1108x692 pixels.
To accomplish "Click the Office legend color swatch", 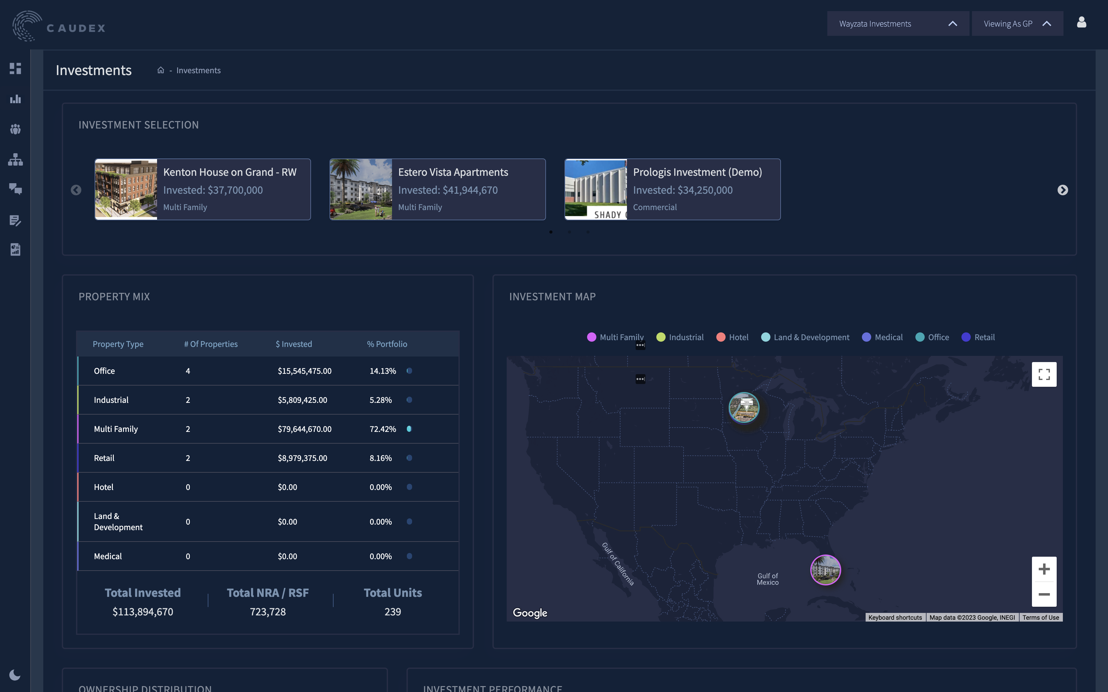I will pos(919,337).
